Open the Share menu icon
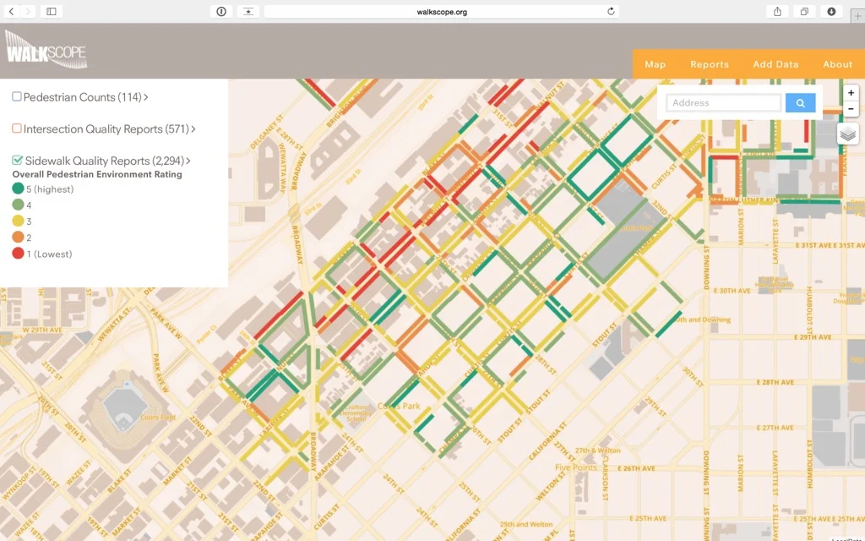The image size is (865, 541). click(x=777, y=11)
